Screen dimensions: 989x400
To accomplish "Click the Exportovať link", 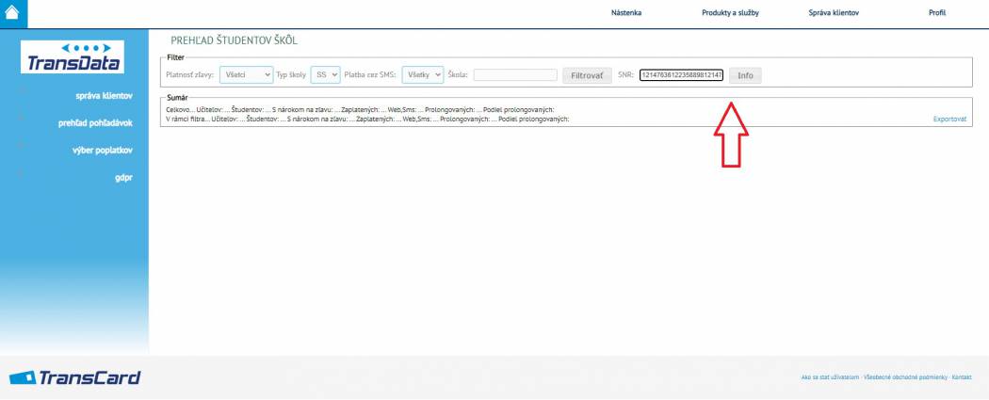I will [x=949, y=120].
